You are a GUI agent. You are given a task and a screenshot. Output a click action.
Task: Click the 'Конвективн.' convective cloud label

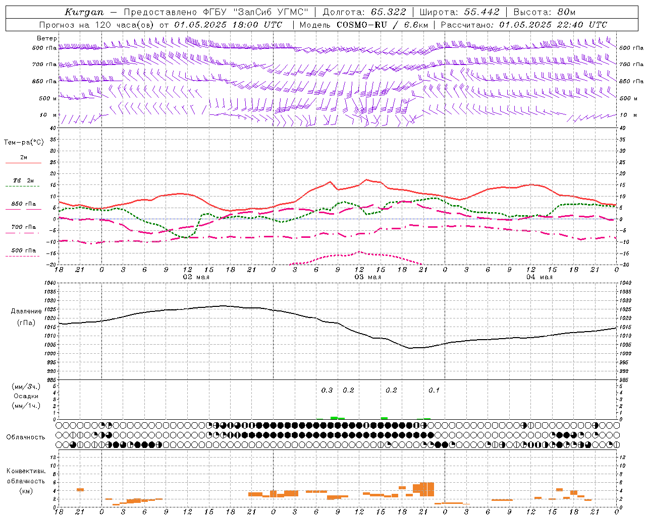point(26,471)
